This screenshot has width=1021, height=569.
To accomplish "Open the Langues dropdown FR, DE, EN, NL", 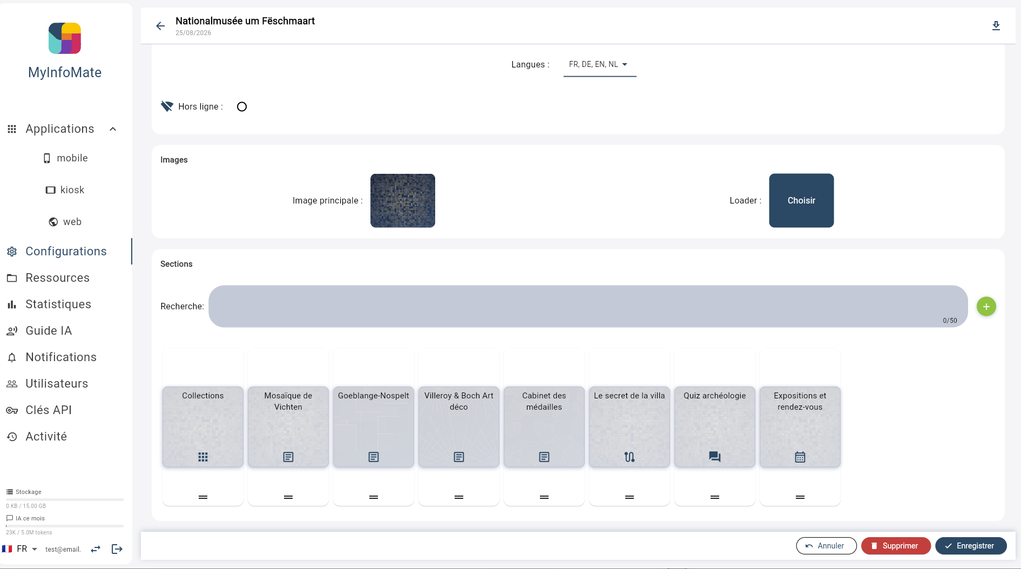I will click(599, 65).
